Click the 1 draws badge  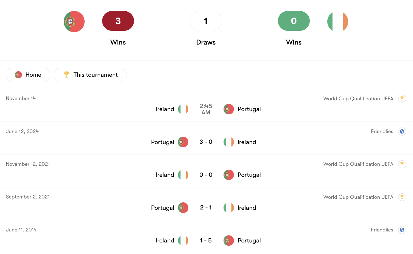206,21
